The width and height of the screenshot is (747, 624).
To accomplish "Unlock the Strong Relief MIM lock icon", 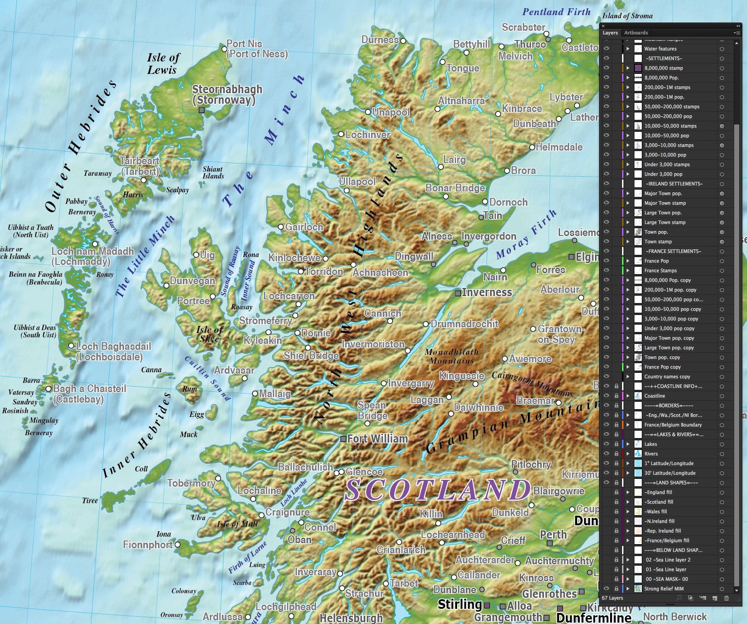I will (x=616, y=589).
